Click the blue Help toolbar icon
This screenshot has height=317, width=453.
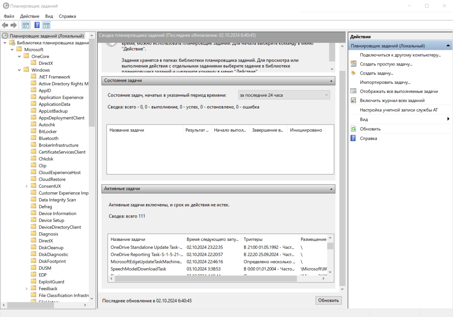[37, 25]
